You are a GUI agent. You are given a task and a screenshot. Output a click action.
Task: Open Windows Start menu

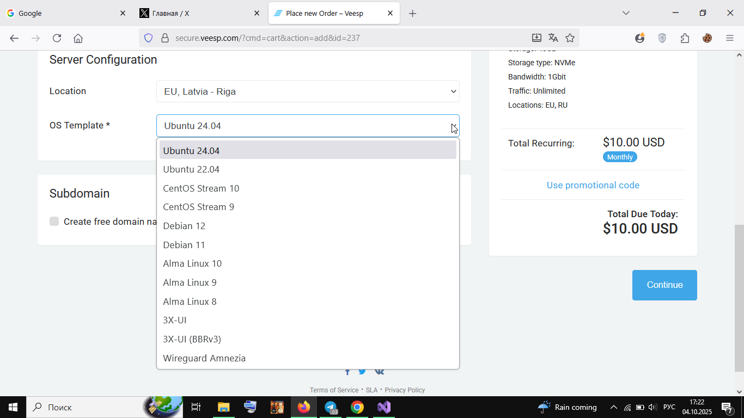(x=13, y=407)
